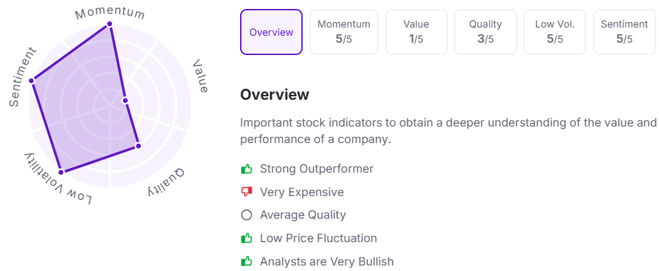659x271 pixels.
Task: Click the Value data point on radar chart
Action: 125,100
